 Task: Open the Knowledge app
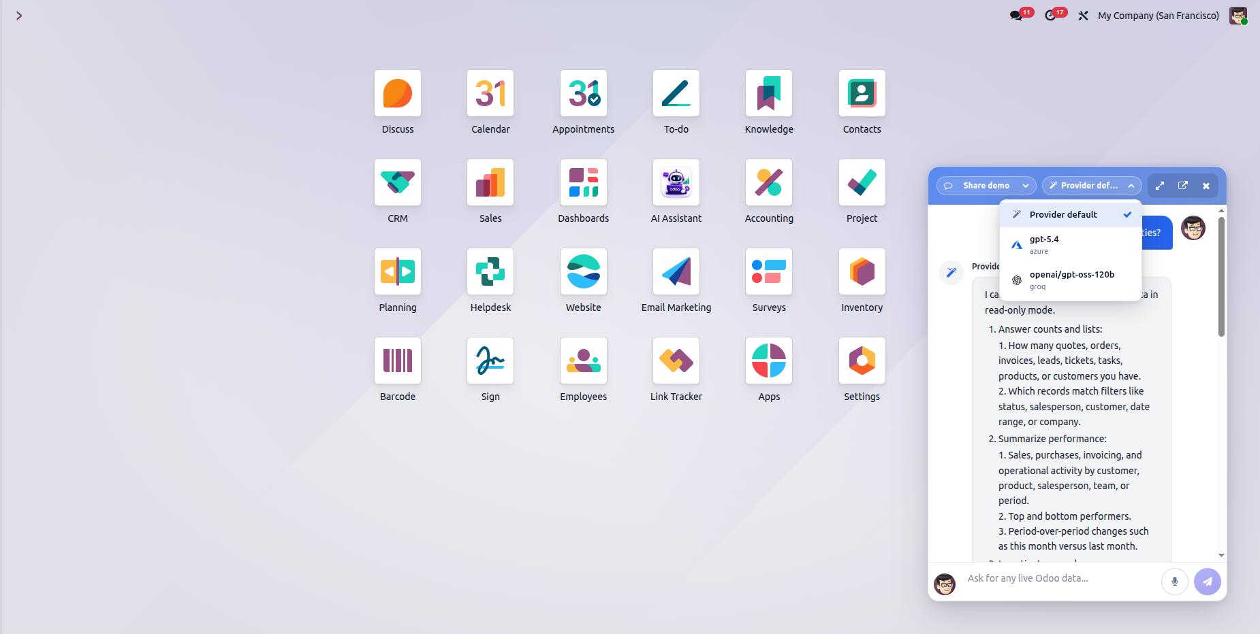(x=769, y=93)
